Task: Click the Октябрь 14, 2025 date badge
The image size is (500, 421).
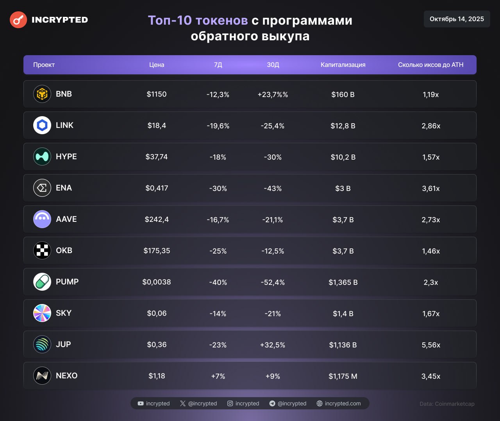Action: [x=457, y=19]
